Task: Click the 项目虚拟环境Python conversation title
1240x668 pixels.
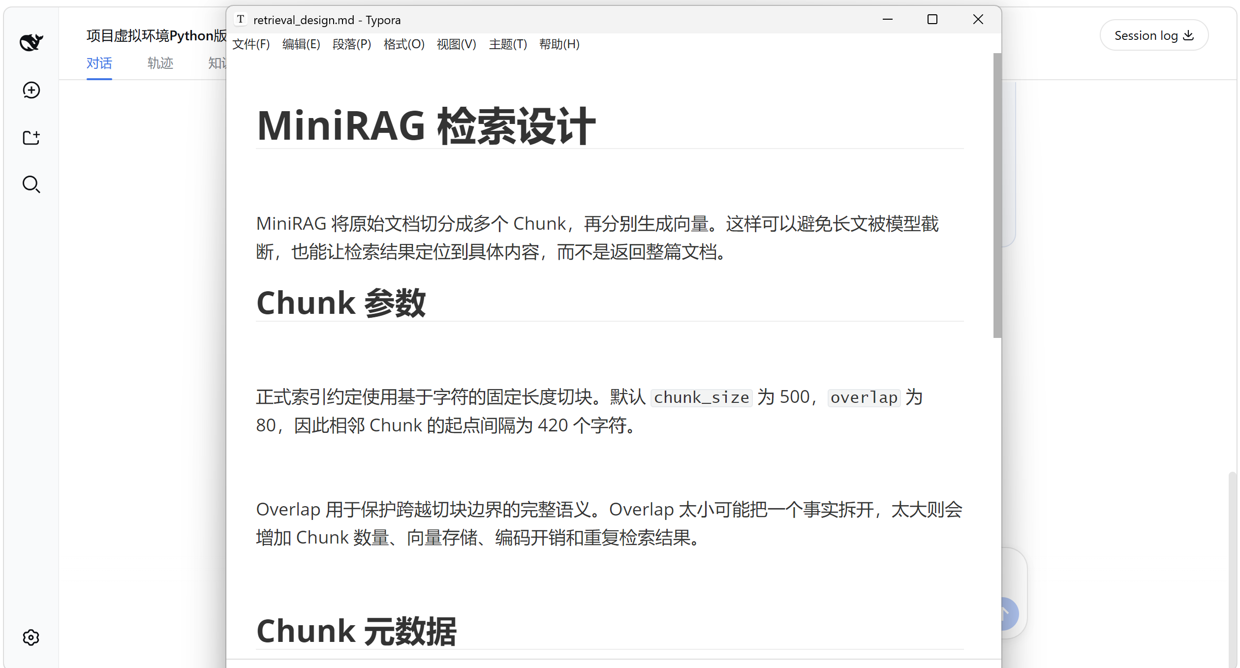Action: 156,35
